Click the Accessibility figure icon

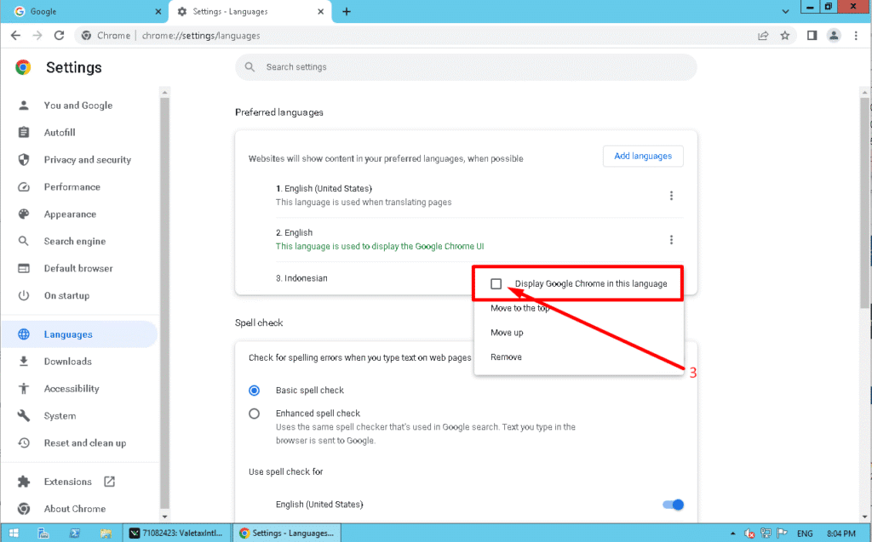(23, 389)
